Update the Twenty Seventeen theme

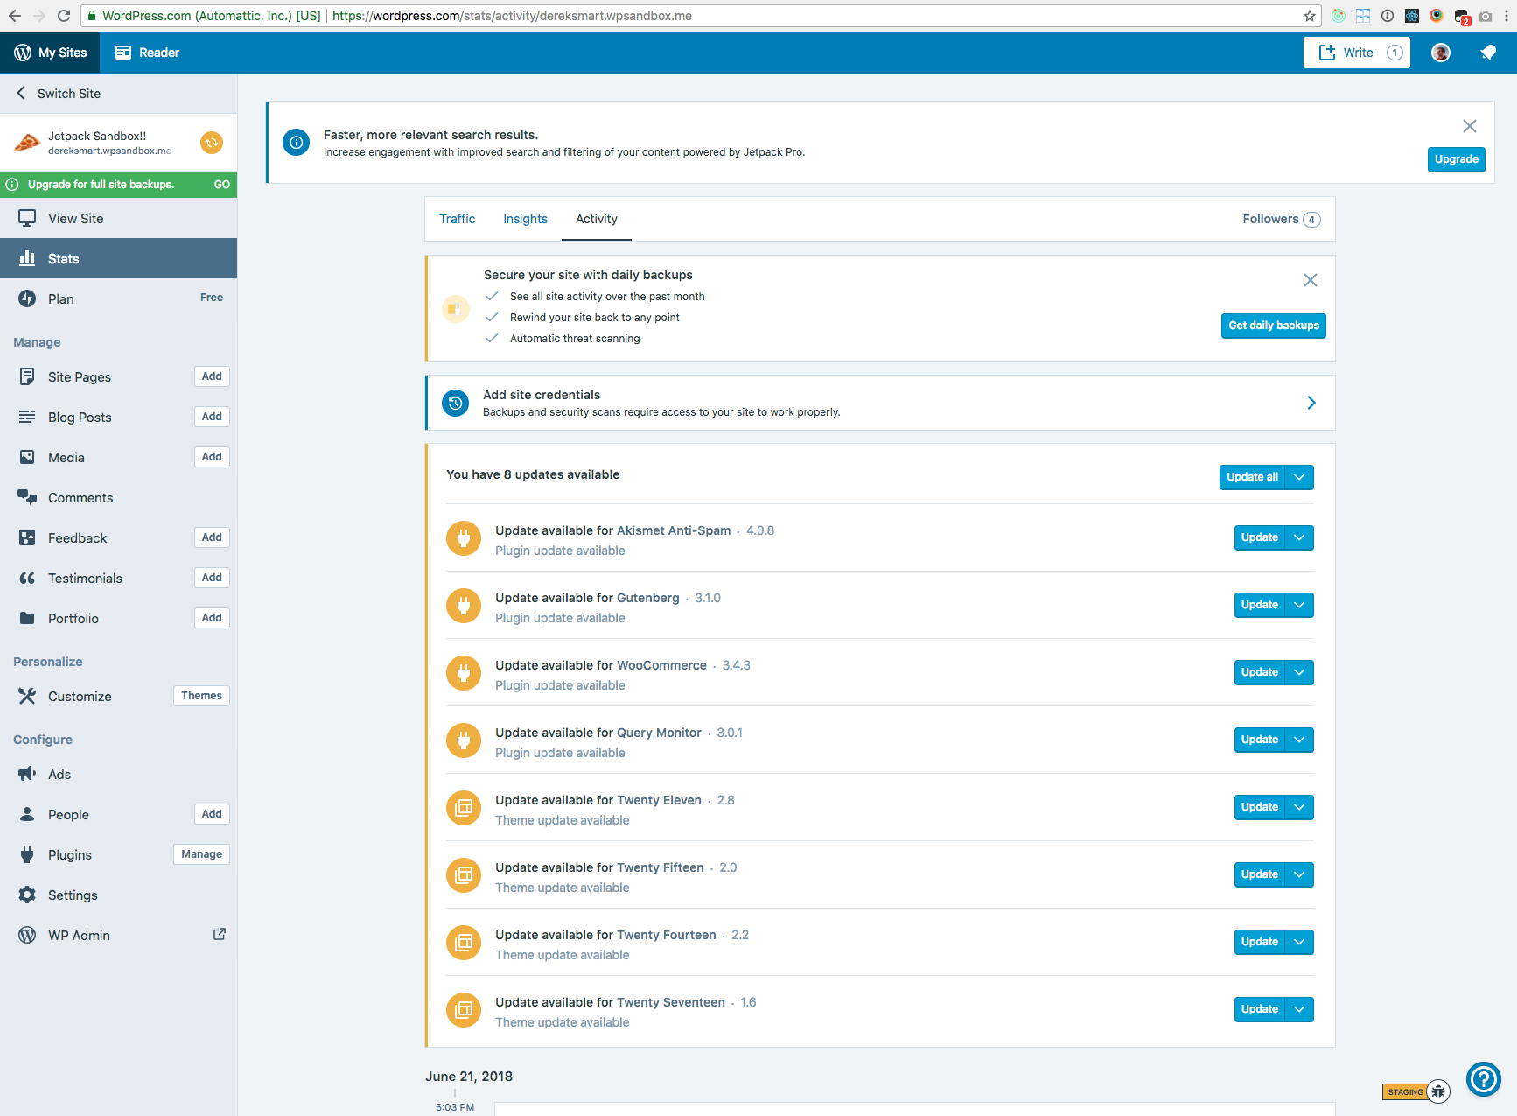(x=1259, y=1009)
